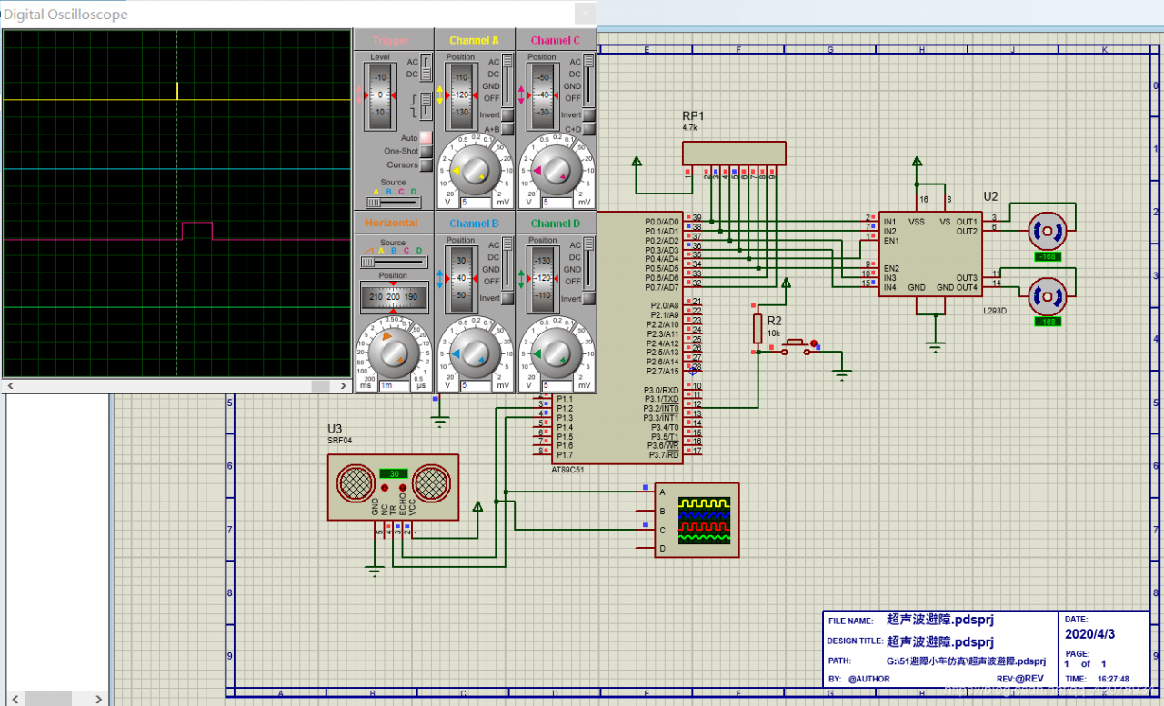
Task: Click the yellow Channel A position arrows
Action: 441,94
